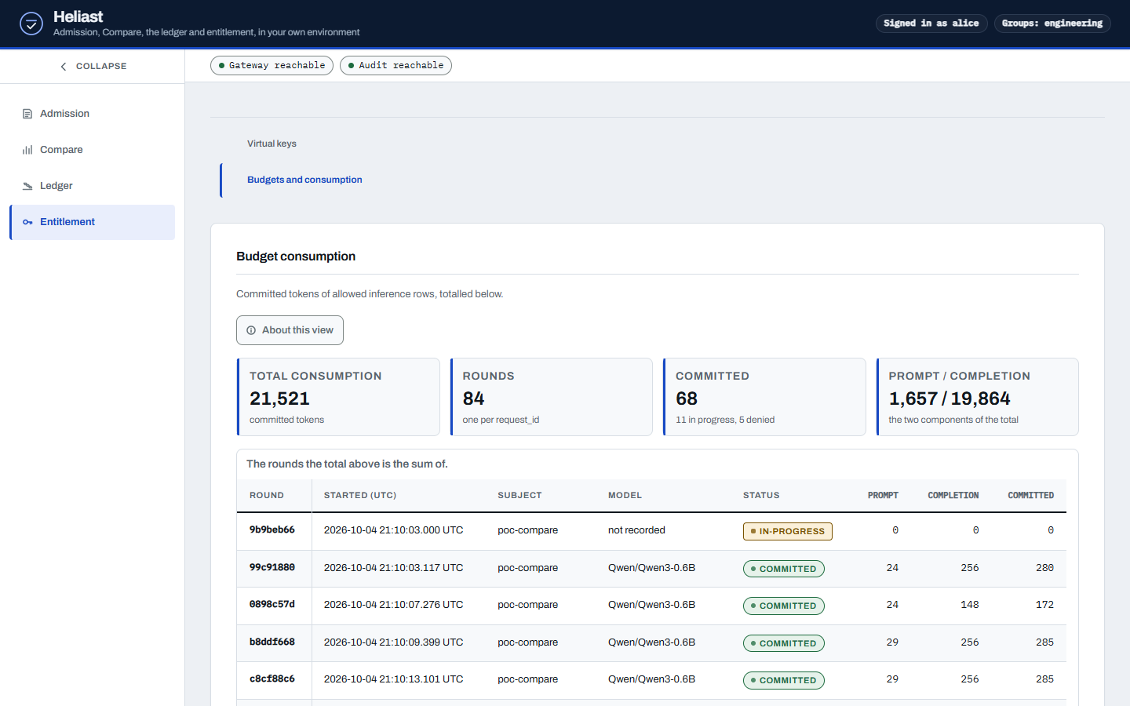Click committed value 172

pos(1044,605)
